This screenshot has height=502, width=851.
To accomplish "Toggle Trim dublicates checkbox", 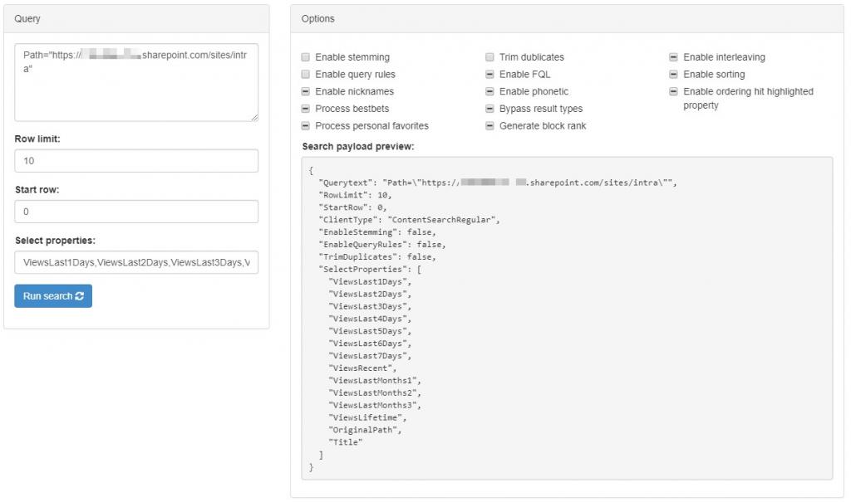I will pyautogui.click(x=490, y=57).
